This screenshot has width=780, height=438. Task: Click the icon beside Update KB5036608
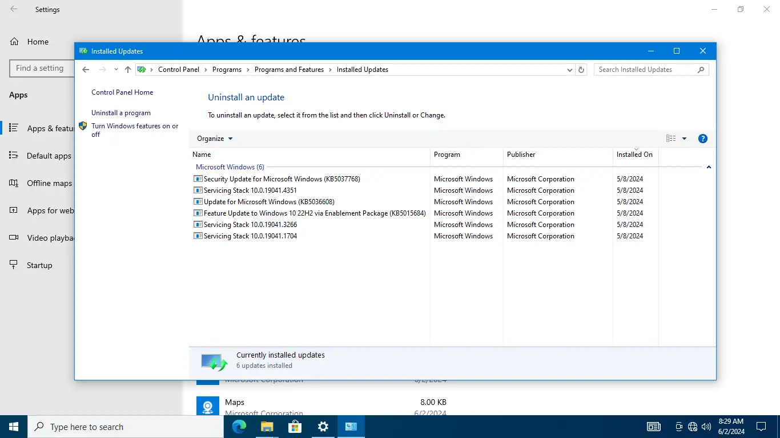198,202
